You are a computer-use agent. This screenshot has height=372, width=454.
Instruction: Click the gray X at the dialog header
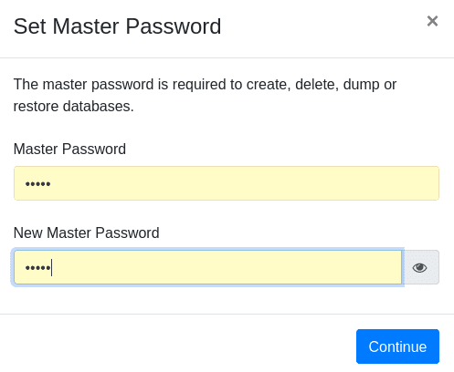432,21
